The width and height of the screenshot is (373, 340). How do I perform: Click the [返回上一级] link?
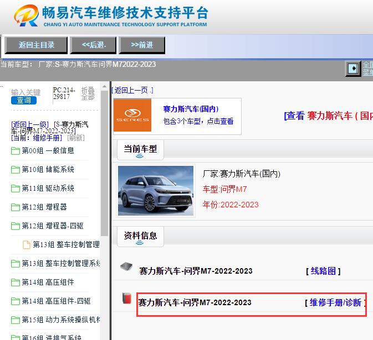pyautogui.click(x=30, y=124)
